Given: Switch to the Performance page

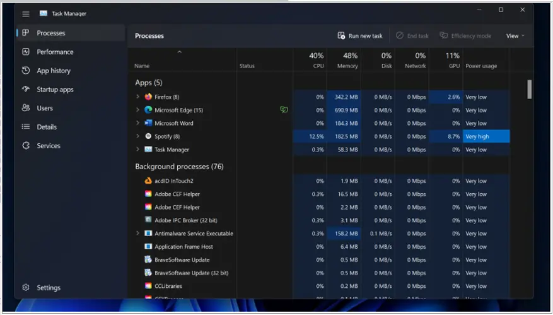Looking at the screenshot, I should [71, 52].
